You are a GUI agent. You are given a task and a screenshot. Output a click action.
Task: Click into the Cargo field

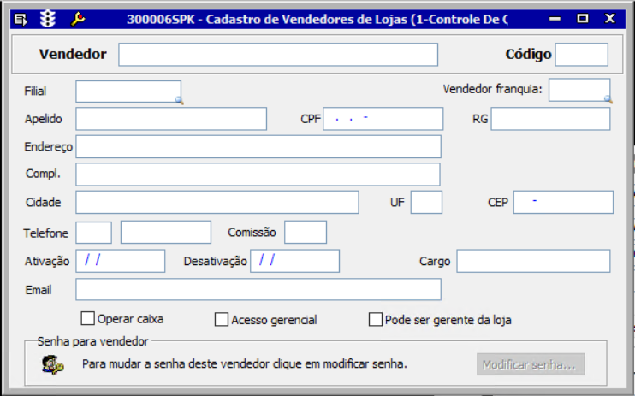tap(533, 261)
